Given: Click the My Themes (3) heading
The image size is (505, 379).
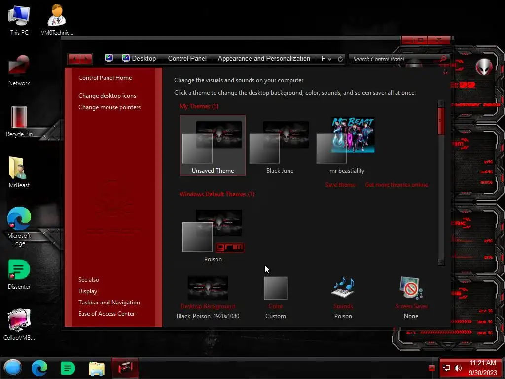Looking at the screenshot, I should [x=199, y=106].
